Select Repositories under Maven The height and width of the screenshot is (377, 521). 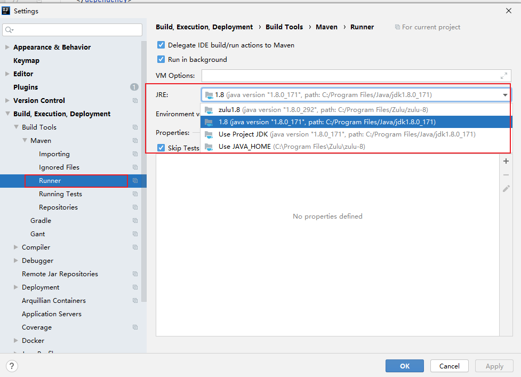[58, 207]
